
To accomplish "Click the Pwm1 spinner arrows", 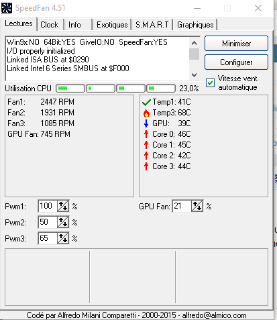I will pos(63,206).
